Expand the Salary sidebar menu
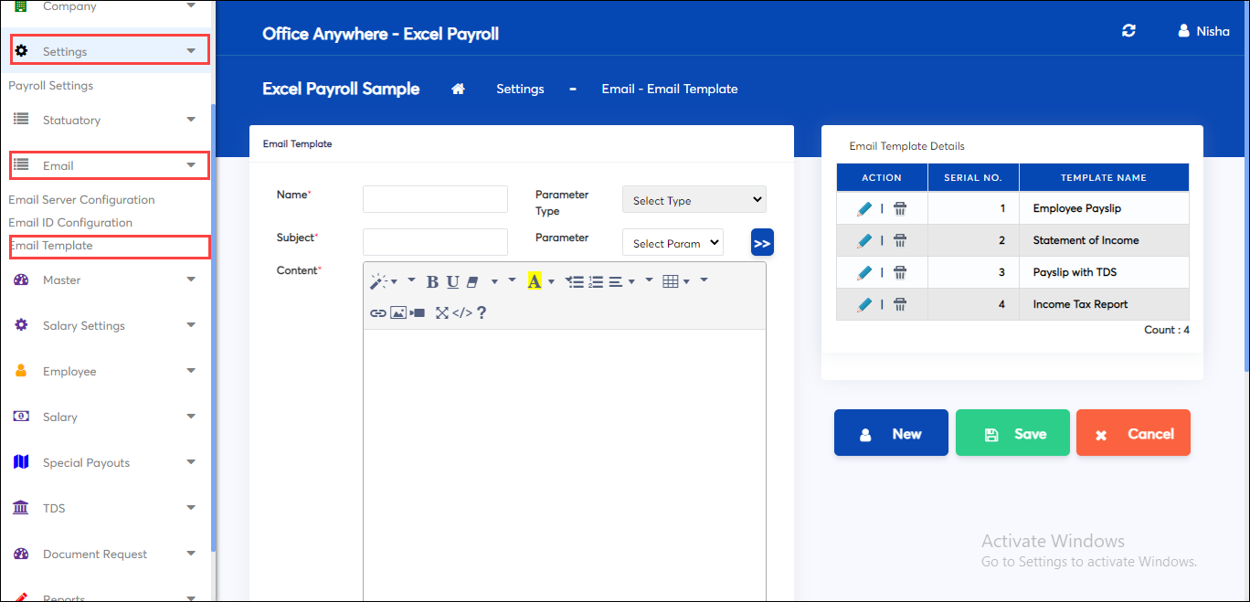The width and height of the screenshot is (1250, 602). pos(105,417)
